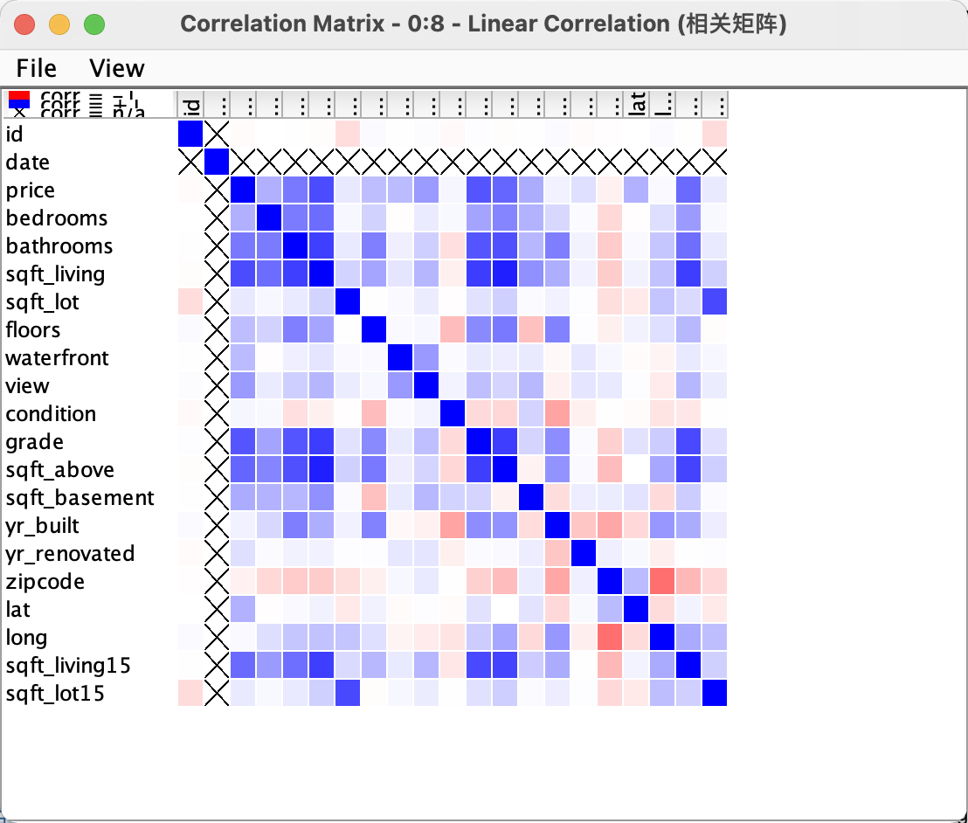Click the darkest blue diagonal cell in price row
968x823 pixels.
point(243,190)
